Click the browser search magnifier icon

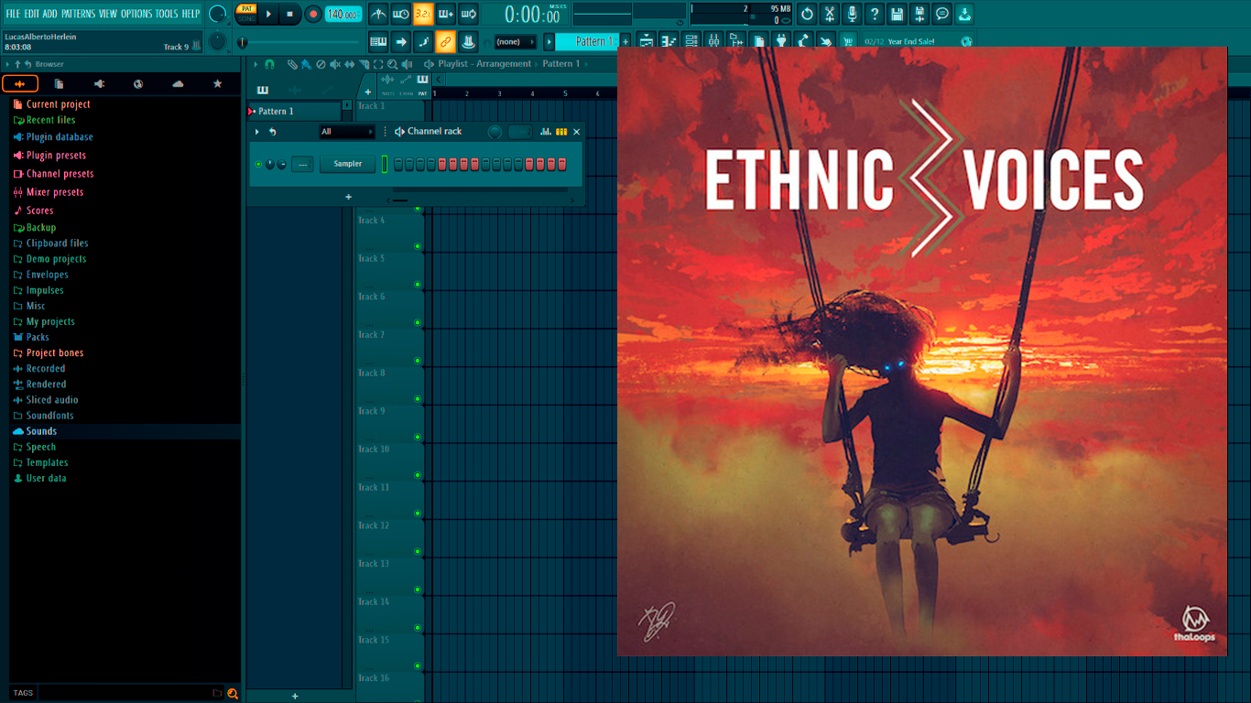point(233,693)
